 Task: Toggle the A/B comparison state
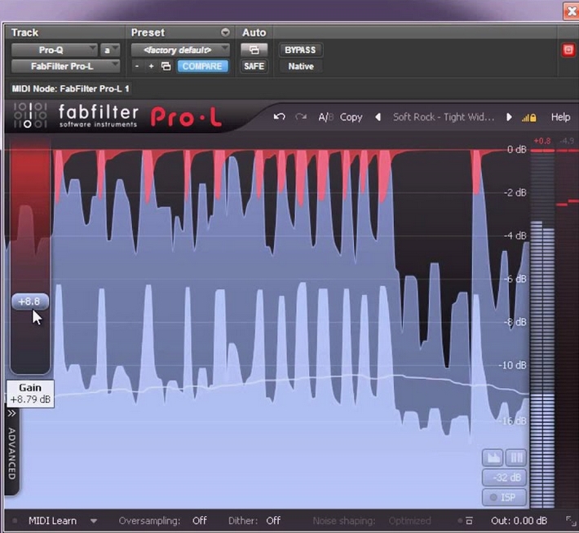tap(325, 117)
